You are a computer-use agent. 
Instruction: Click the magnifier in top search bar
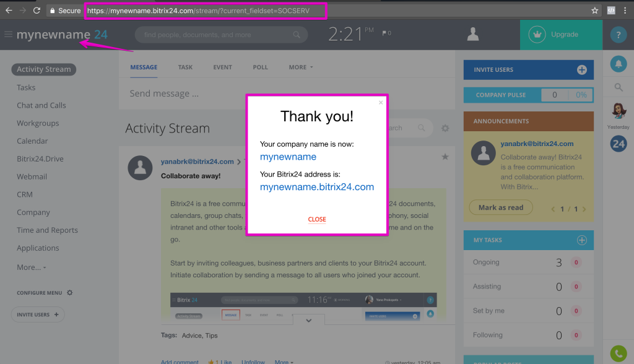pos(297,35)
